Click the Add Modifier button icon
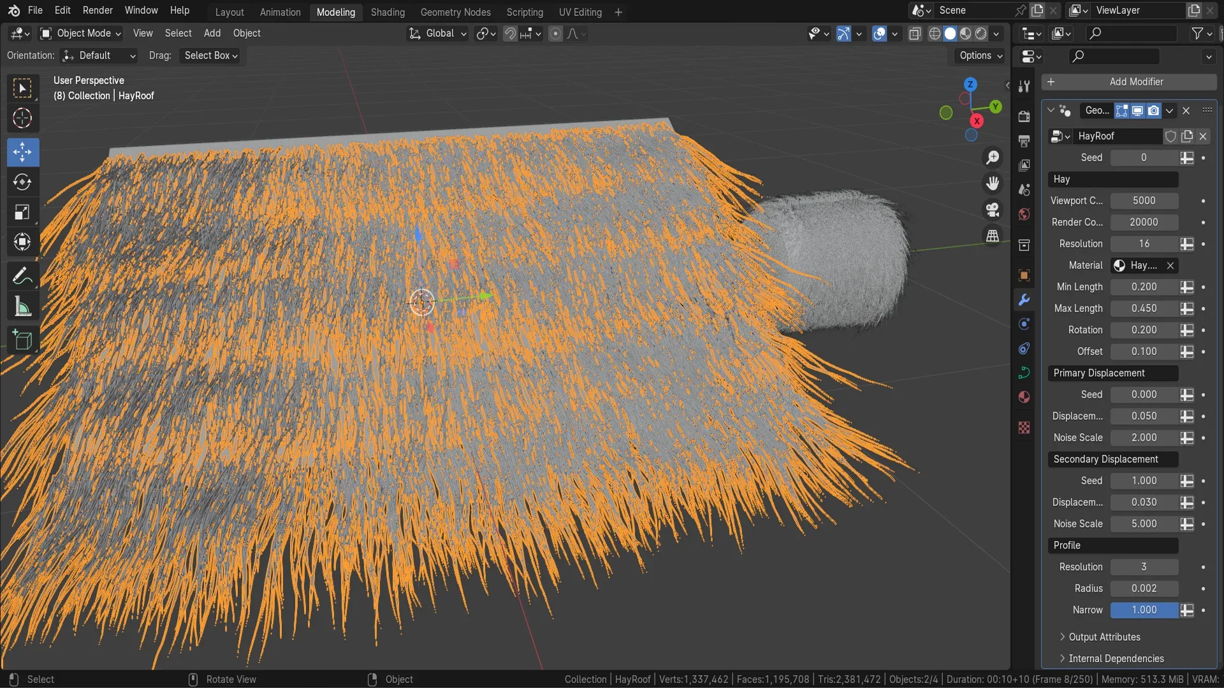Screen dimensions: 1224x688 click(x=1051, y=82)
